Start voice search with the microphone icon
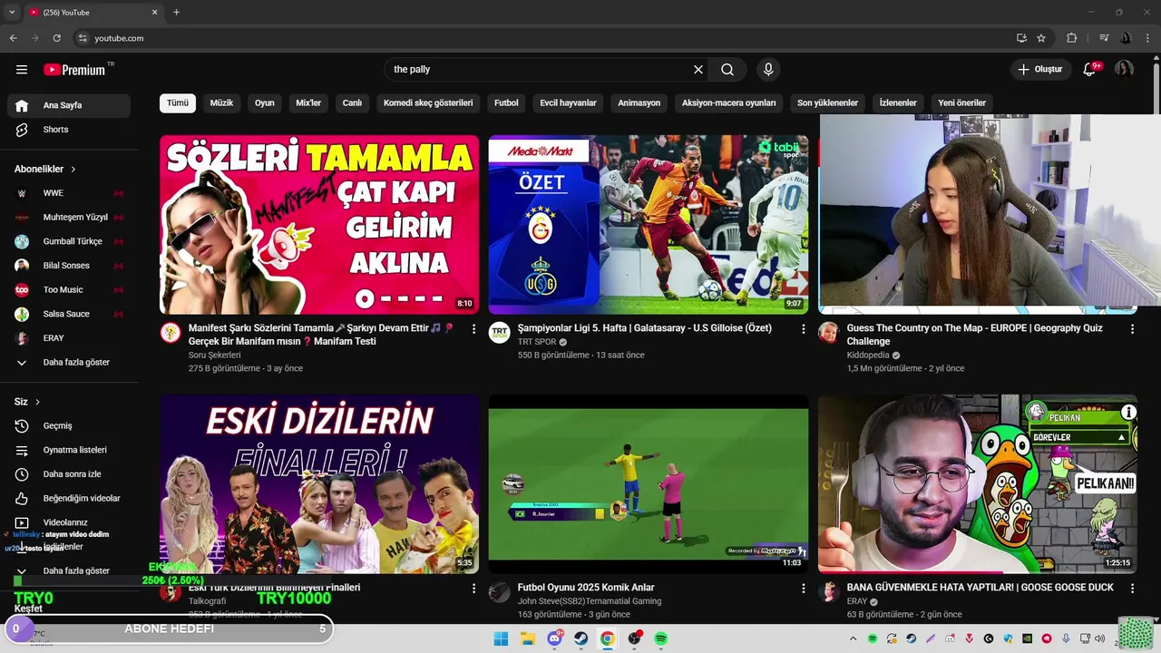The image size is (1161, 653). coord(768,70)
